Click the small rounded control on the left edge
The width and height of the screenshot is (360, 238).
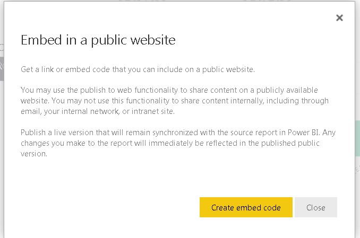[2, 47]
